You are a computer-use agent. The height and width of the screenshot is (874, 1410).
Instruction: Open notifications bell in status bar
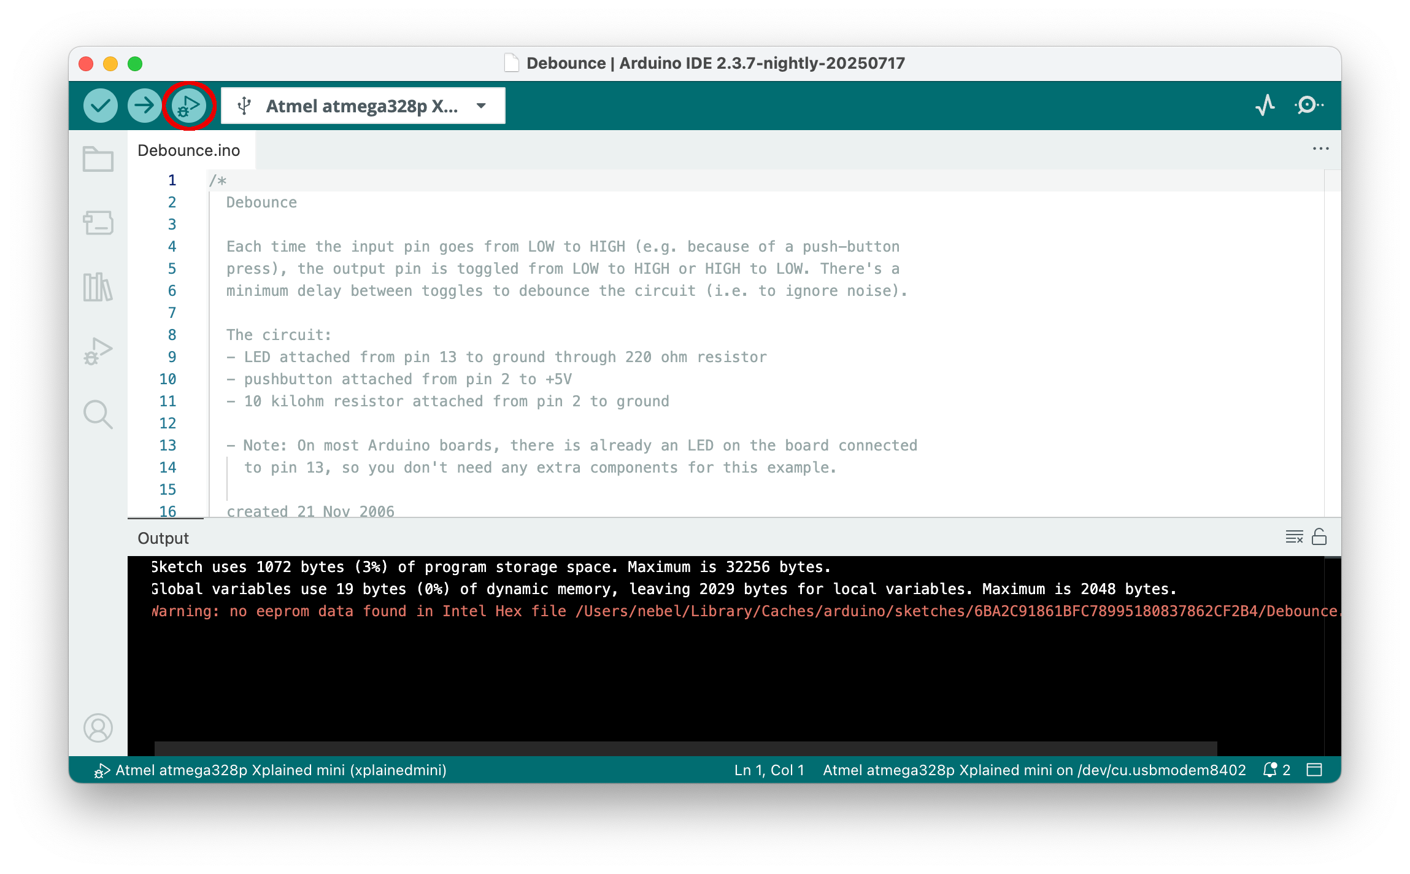[1270, 770]
